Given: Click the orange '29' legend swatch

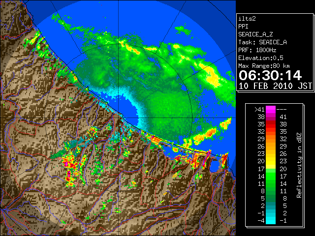Looking at the screenshot, I should coord(271,139).
